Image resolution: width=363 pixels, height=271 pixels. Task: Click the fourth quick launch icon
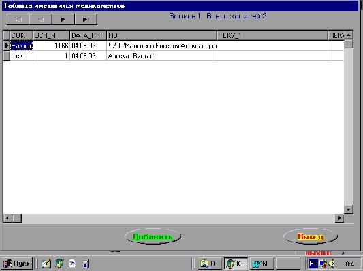(x=86, y=264)
